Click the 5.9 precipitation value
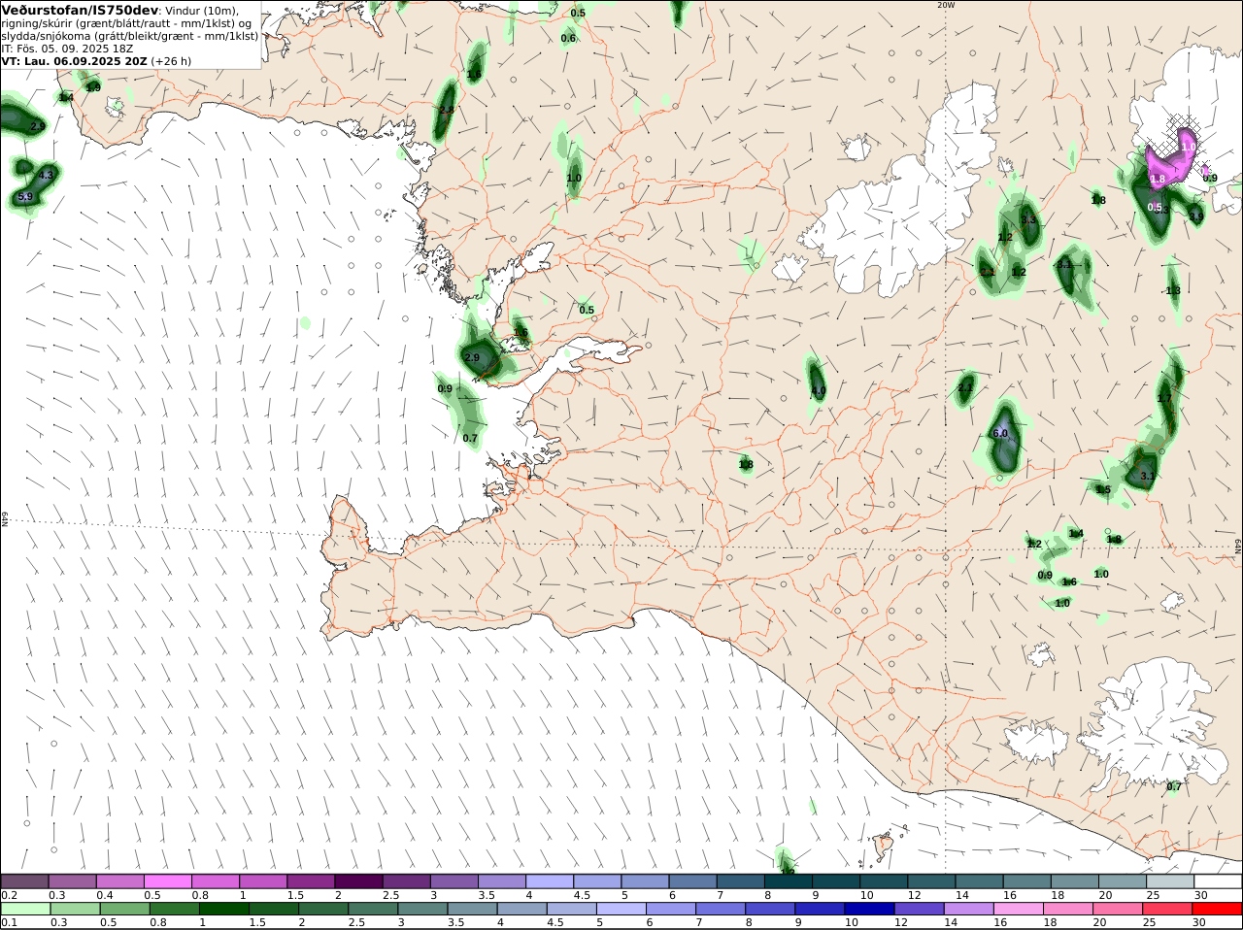 click(25, 196)
